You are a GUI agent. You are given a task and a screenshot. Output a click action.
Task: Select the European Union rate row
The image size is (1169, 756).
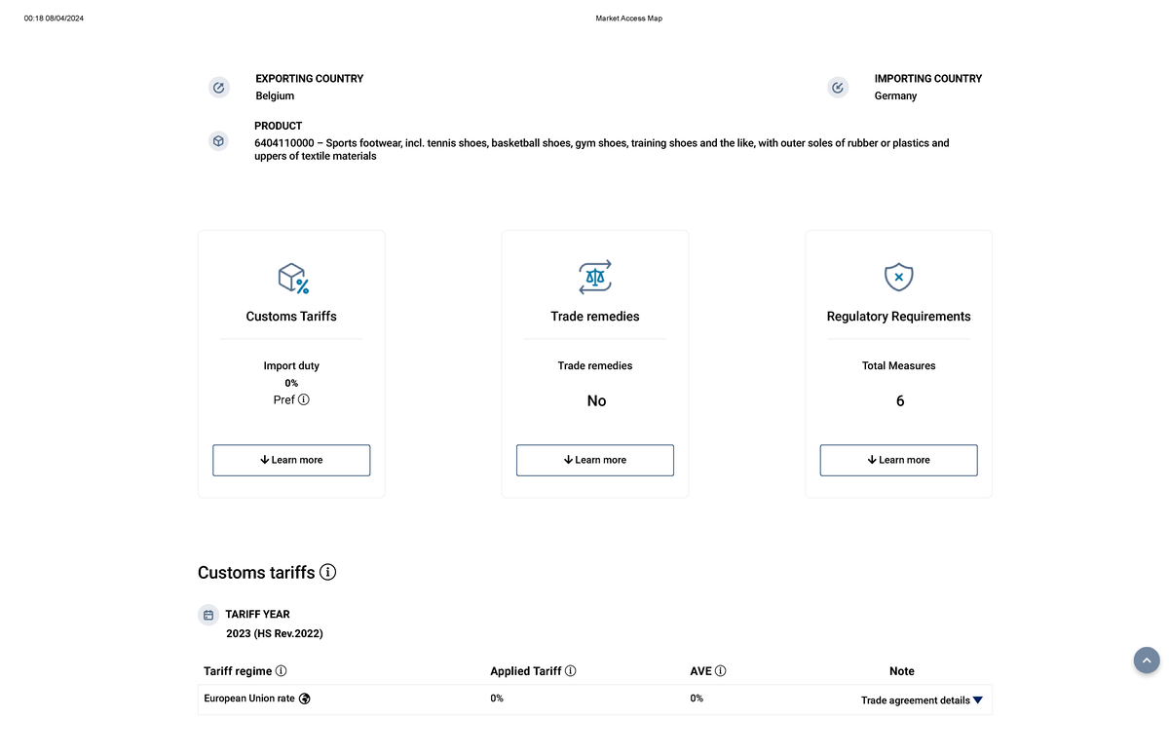(249, 699)
